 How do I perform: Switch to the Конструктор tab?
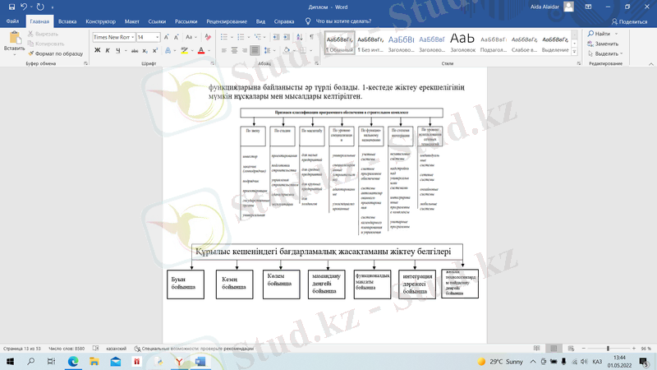[x=100, y=21]
